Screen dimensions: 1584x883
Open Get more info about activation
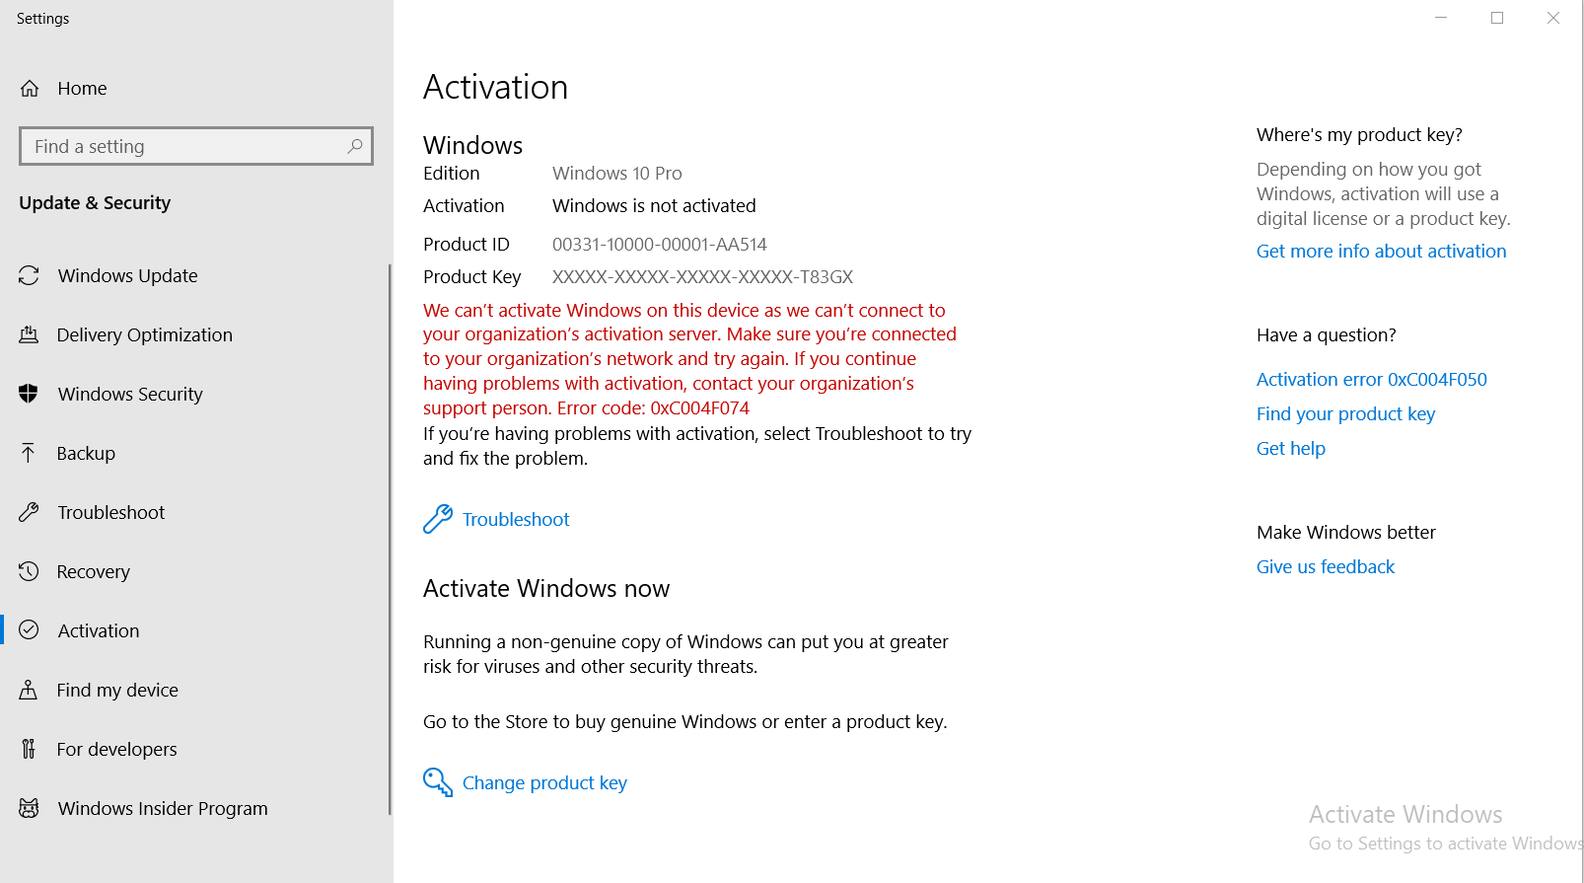click(1381, 251)
